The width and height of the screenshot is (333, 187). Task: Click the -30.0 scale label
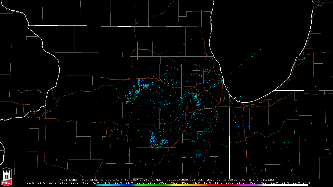pos(29,183)
